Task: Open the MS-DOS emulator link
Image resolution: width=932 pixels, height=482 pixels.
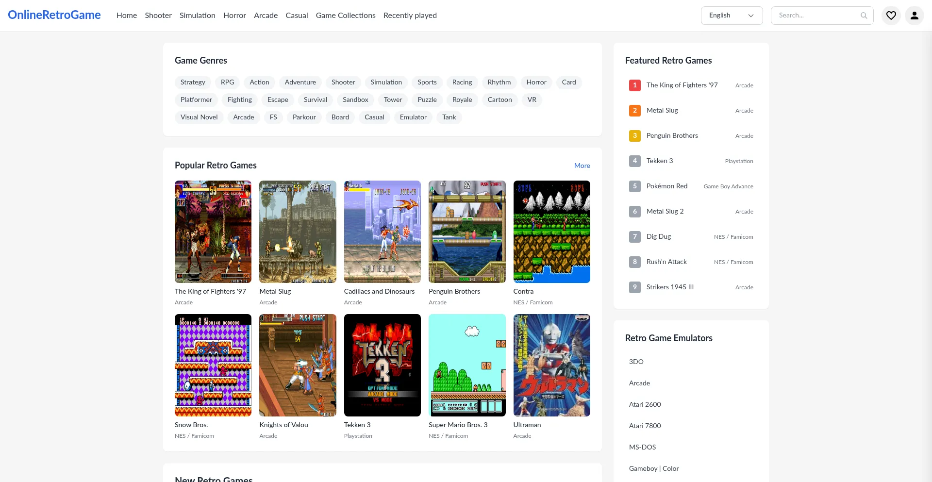Action: 643,448
